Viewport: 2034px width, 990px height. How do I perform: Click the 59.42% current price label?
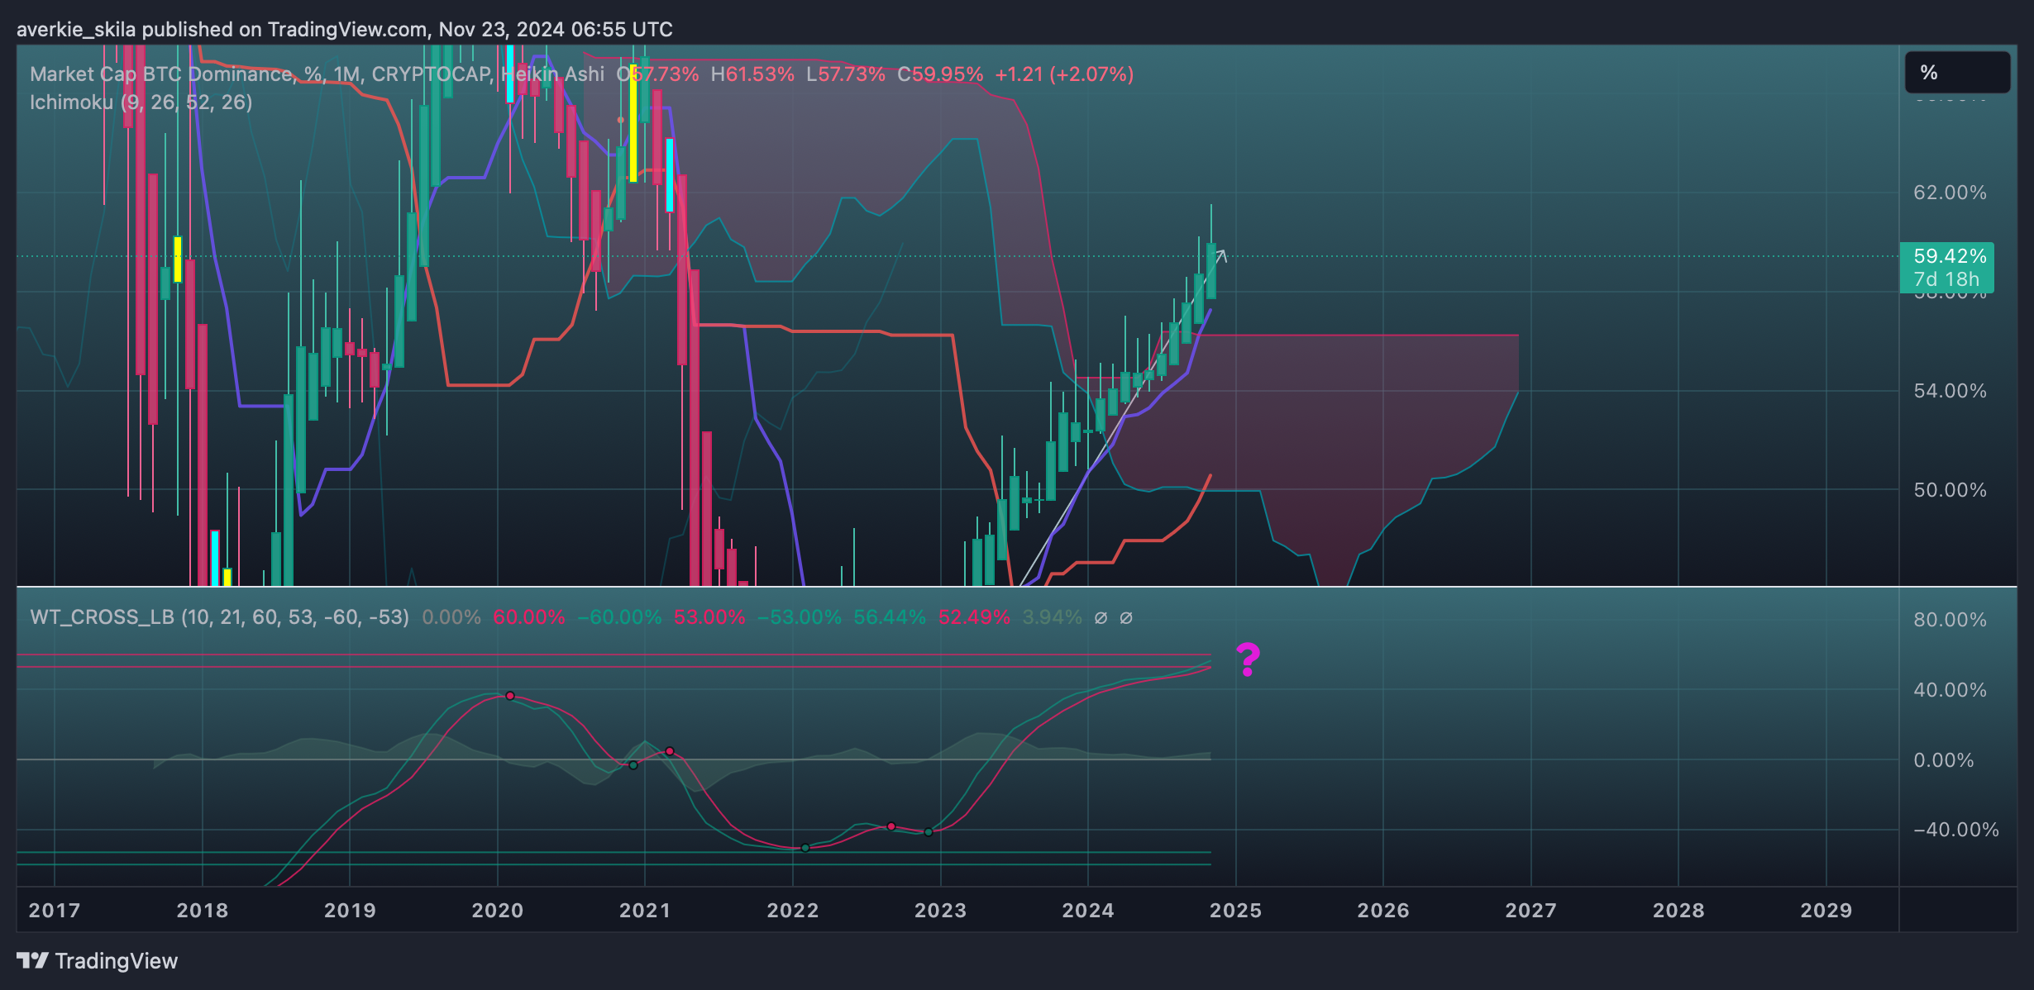(x=1949, y=256)
